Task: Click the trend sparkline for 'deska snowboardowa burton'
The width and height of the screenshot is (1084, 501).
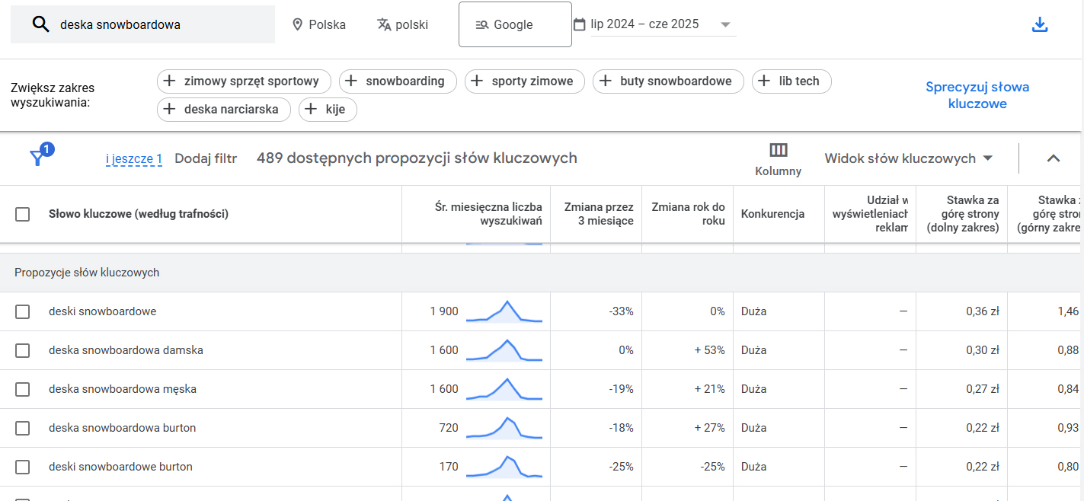Action: tap(504, 428)
